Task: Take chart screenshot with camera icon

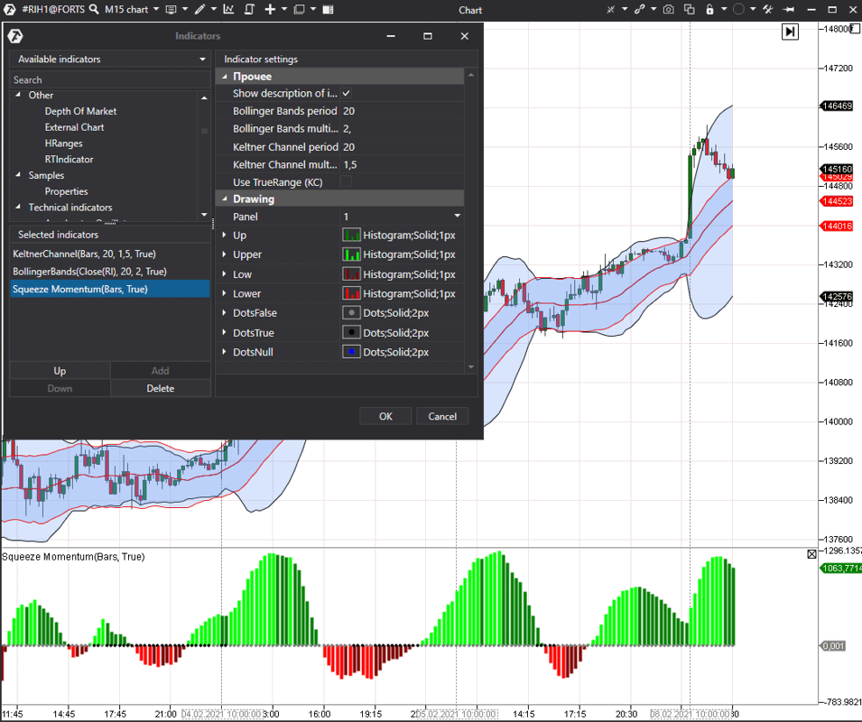Action: 669,9
